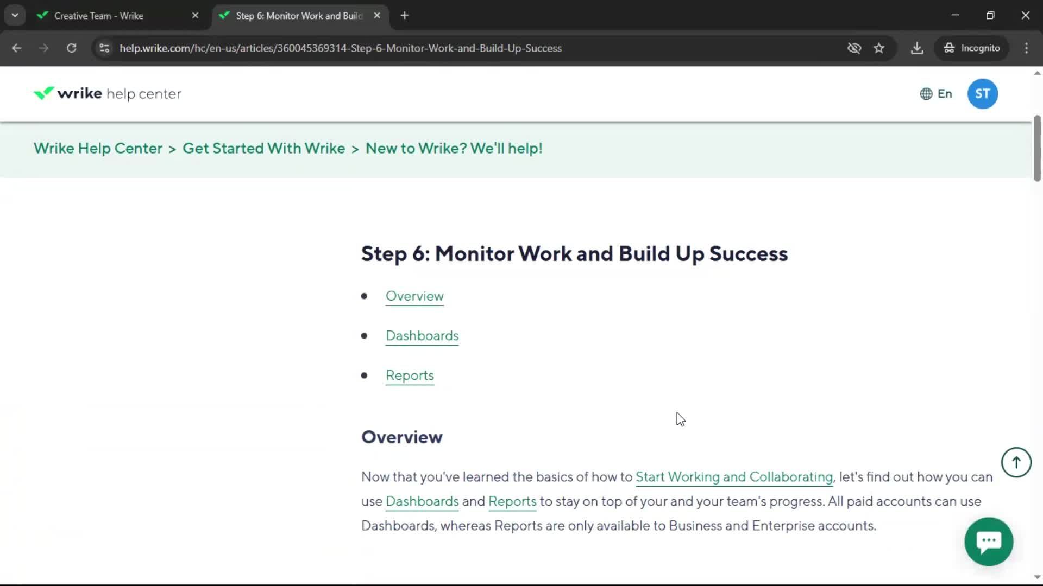The width and height of the screenshot is (1043, 586).
Task: Click the Overview section heading
Action: pos(401,437)
